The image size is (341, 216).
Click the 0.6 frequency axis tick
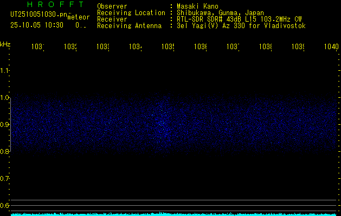[5, 206]
